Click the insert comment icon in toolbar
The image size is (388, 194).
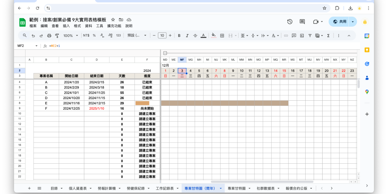tap(294, 35)
